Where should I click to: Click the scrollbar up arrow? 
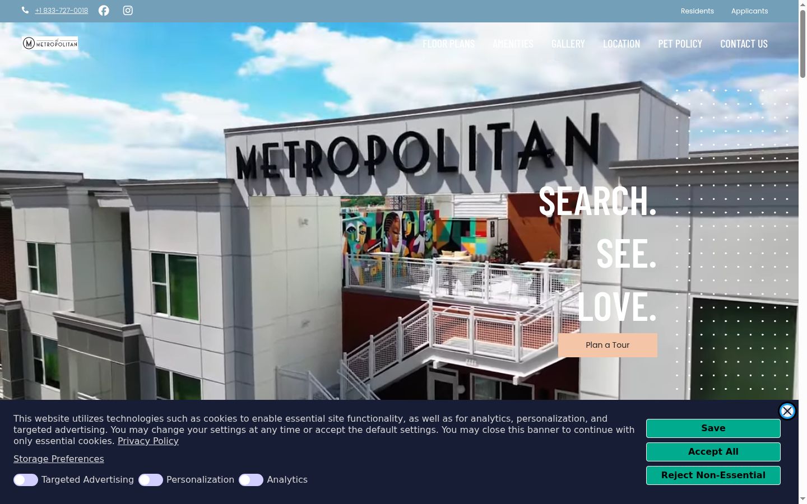(803, 4)
